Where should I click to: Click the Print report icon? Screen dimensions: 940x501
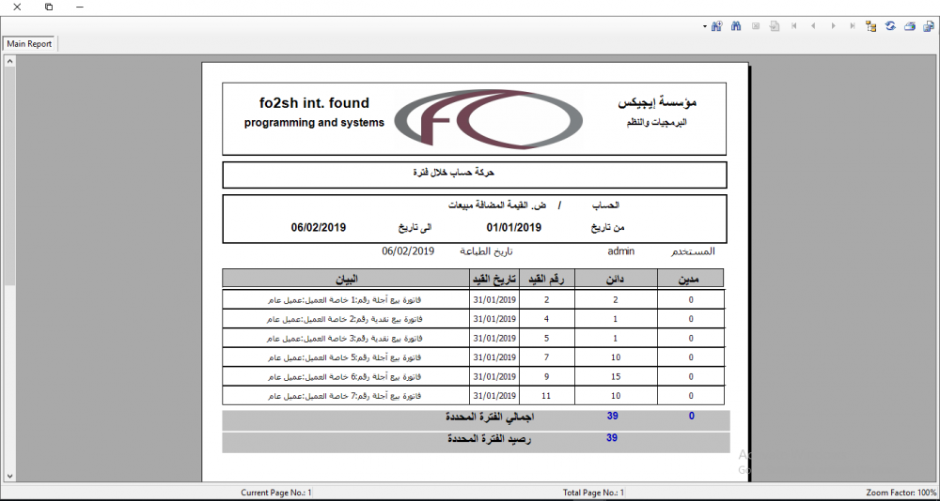pyautogui.click(x=909, y=26)
